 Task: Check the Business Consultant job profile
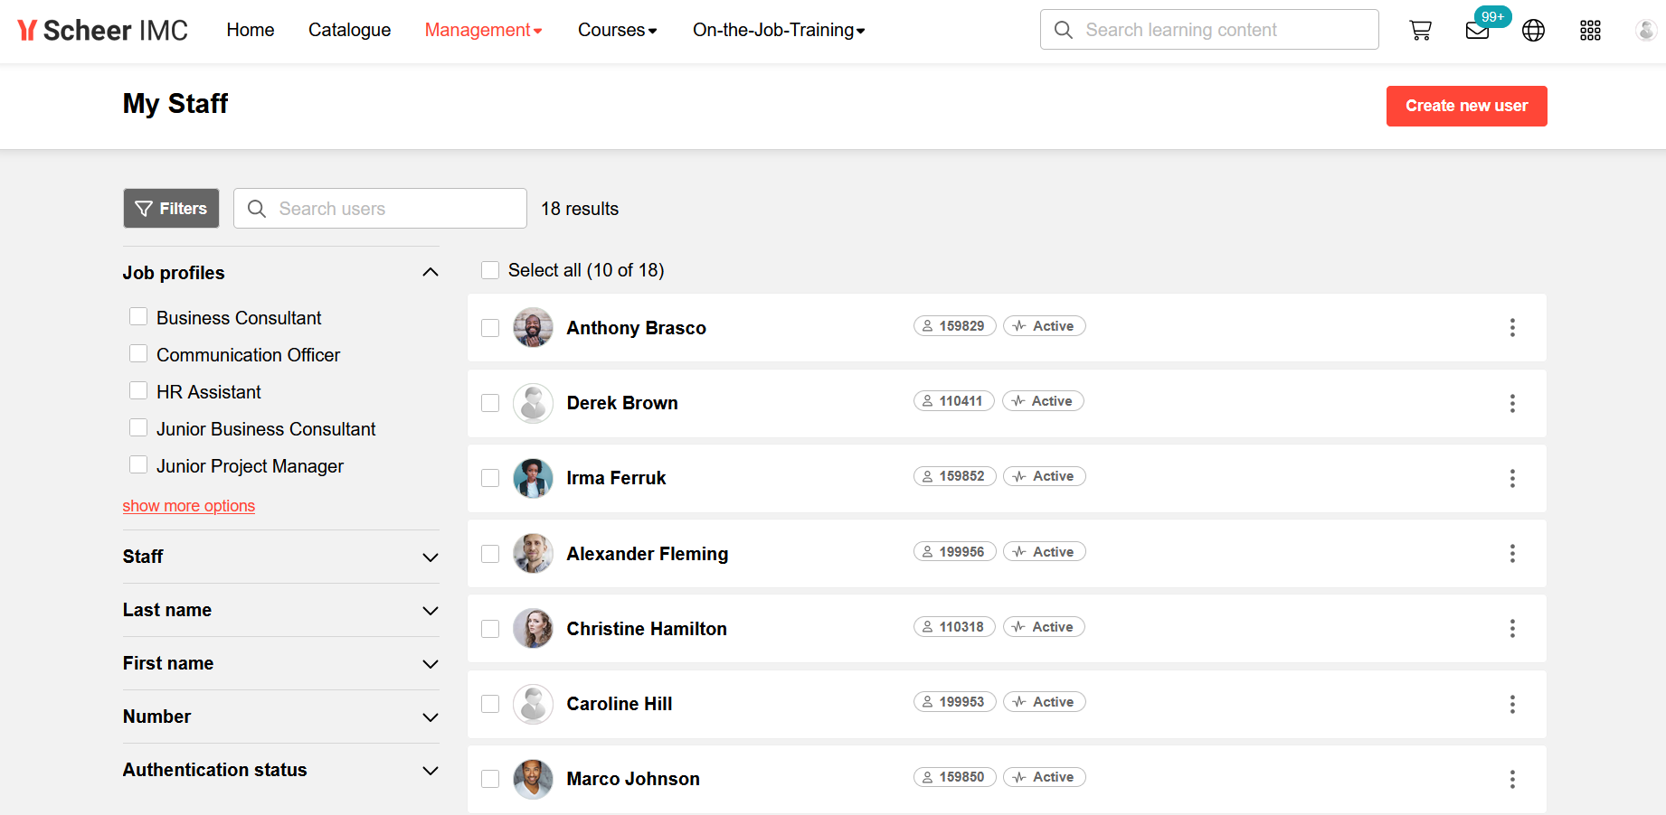[138, 316]
